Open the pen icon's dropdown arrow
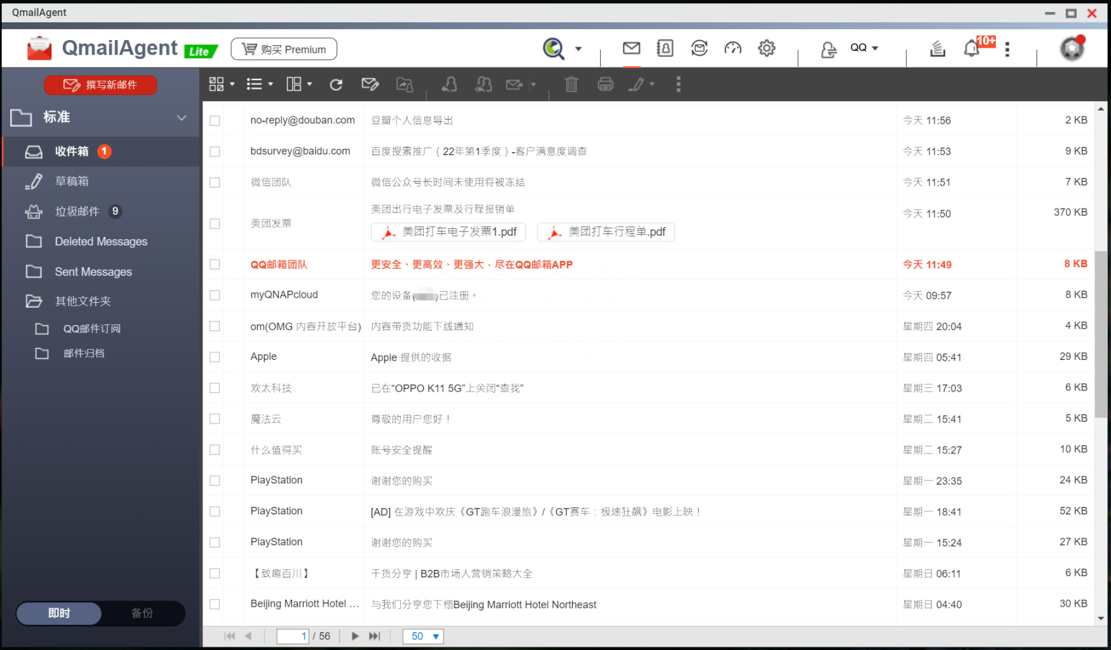This screenshot has width=1111, height=650. tap(652, 84)
